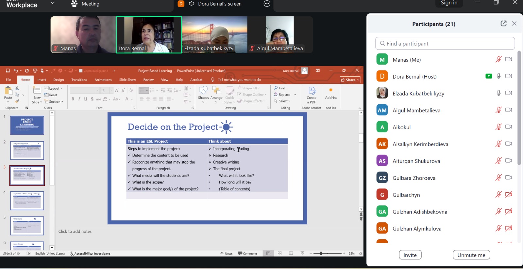
Task: Click the Unmute me button
Action: [x=471, y=255]
